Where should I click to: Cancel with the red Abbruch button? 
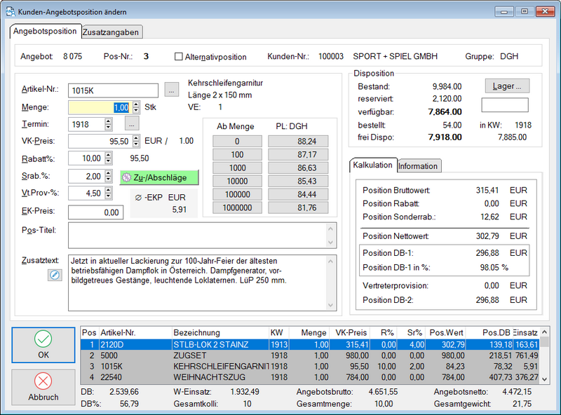tap(43, 388)
